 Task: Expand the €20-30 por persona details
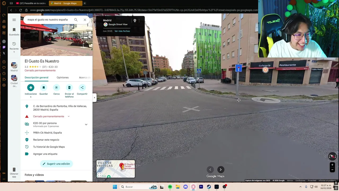(x=86, y=124)
